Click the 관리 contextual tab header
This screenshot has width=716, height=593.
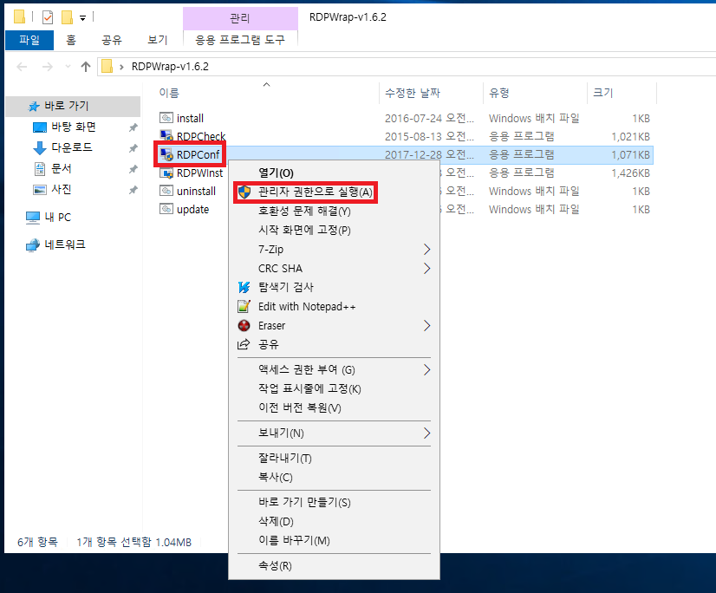pos(240,18)
